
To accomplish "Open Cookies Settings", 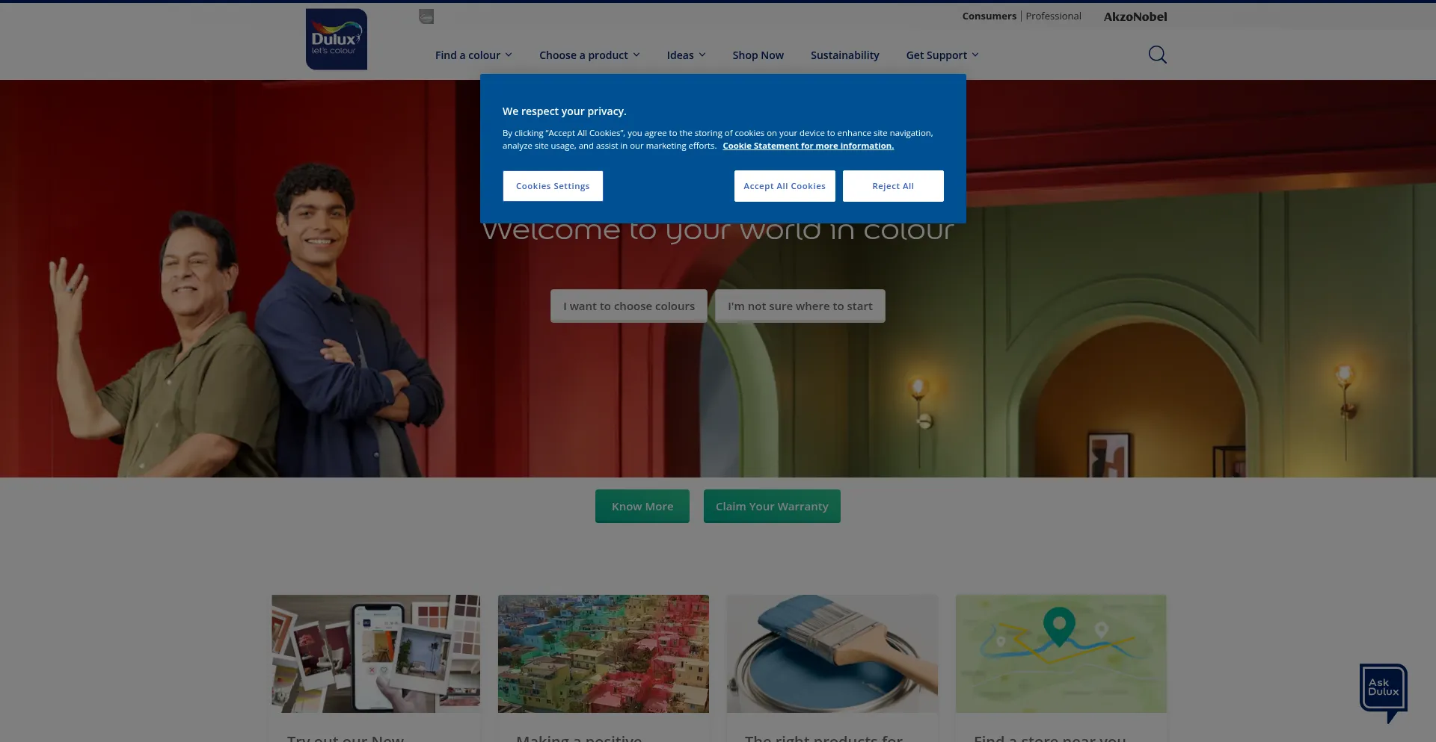I will click(553, 186).
